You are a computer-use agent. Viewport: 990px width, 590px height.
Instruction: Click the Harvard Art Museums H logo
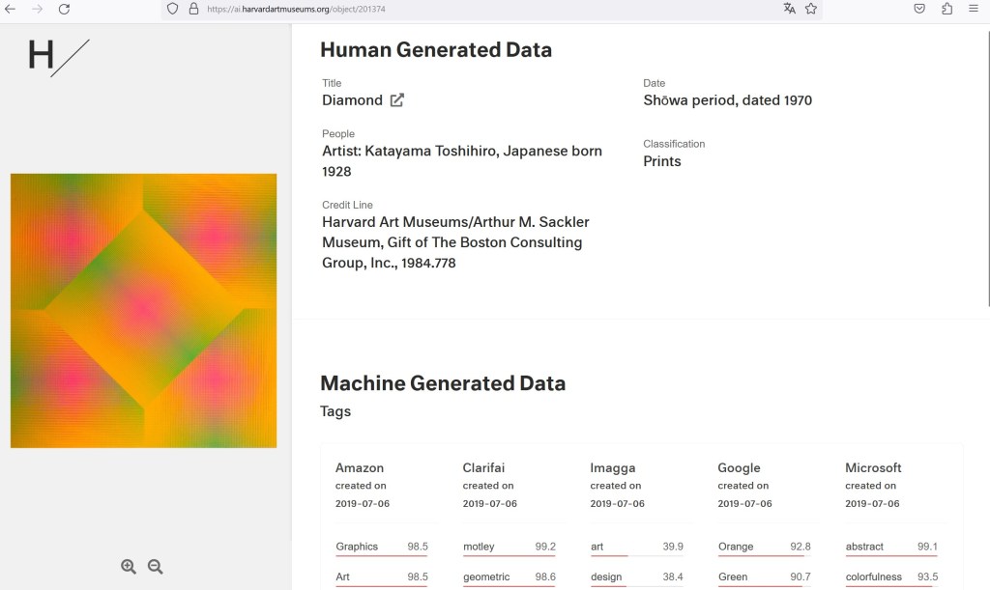point(58,56)
